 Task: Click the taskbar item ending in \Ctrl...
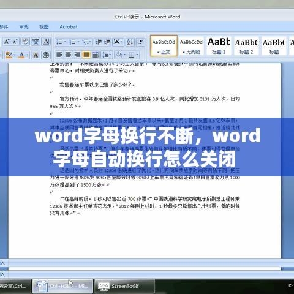[15, 286]
